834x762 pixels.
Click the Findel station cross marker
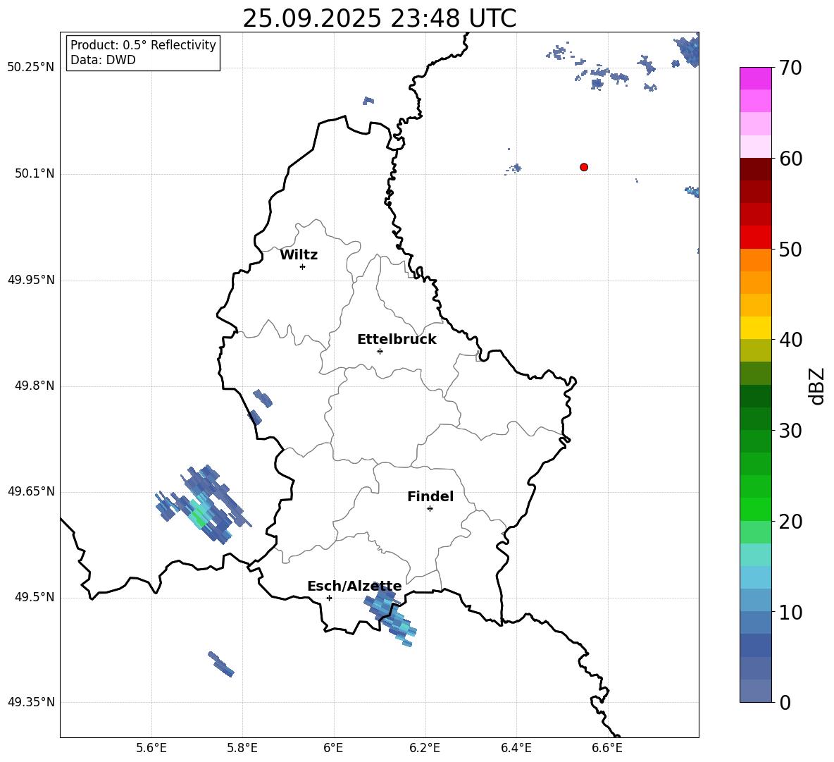pos(430,509)
